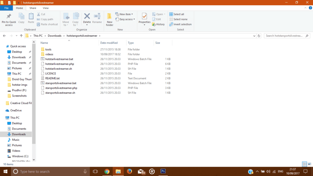Click Pin to Quick access icon
This screenshot has height=176, width=313.
tap(9, 16)
